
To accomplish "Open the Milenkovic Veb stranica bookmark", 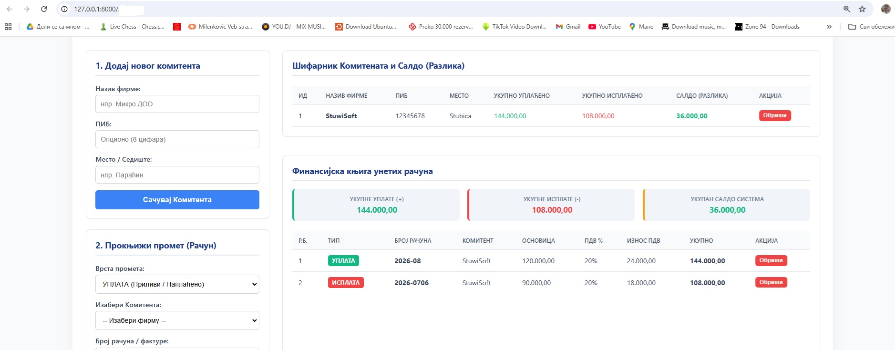I will tap(220, 27).
